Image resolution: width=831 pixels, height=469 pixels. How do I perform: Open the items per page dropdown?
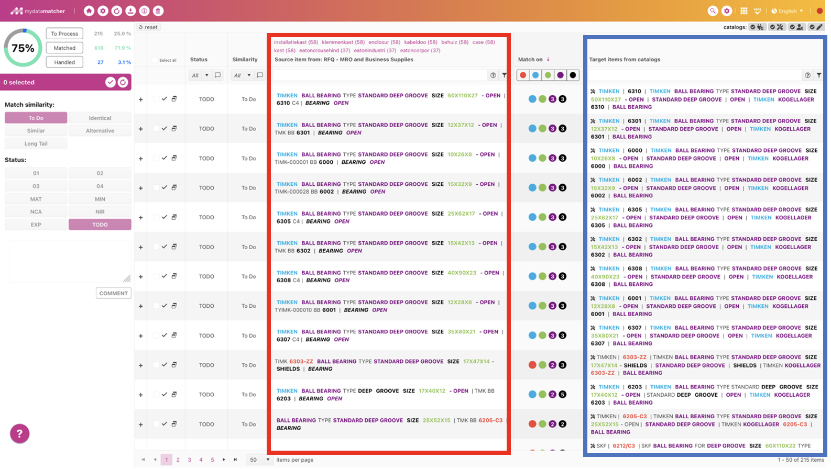(260, 460)
